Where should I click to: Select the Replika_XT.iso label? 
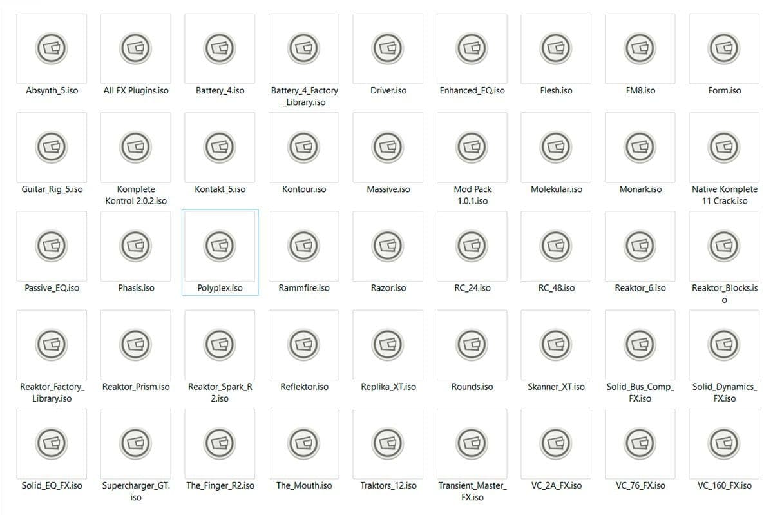pyautogui.click(x=388, y=387)
